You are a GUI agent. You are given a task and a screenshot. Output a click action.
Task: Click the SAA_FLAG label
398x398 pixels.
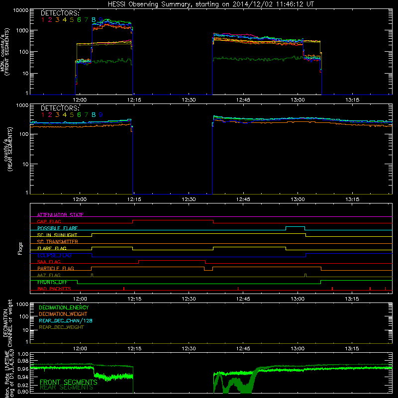[x=49, y=262]
